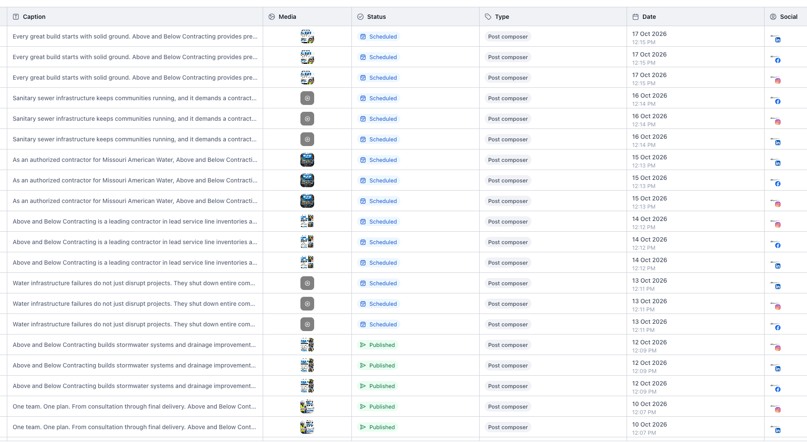Open video thumbnail of 'Sanitary sewer' Facebook post

click(x=307, y=98)
